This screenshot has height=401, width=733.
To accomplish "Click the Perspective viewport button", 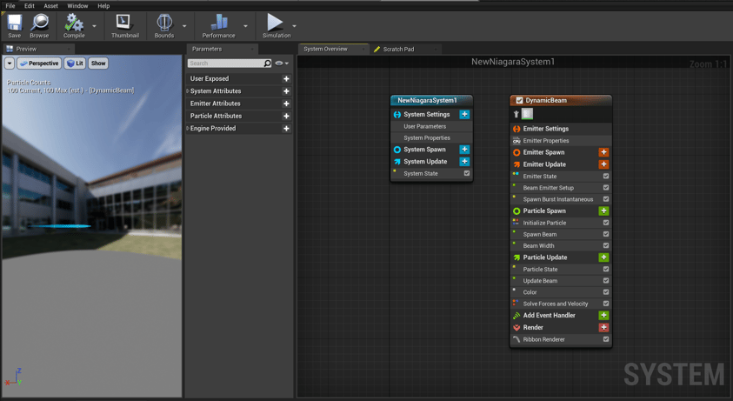I will click(39, 63).
